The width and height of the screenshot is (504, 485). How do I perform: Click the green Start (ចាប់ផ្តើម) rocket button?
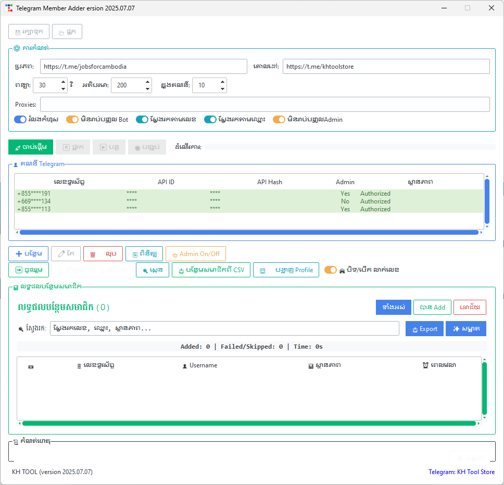[x=31, y=147]
